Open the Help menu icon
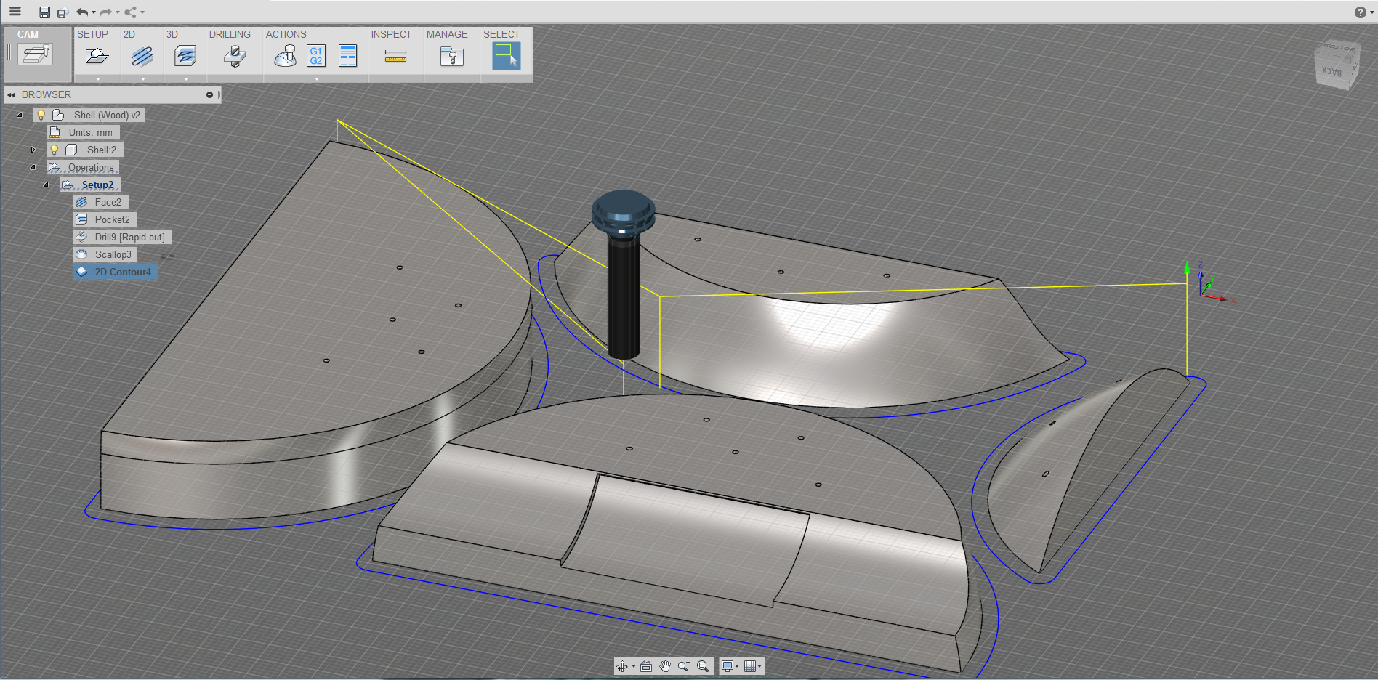 [1361, 12]
